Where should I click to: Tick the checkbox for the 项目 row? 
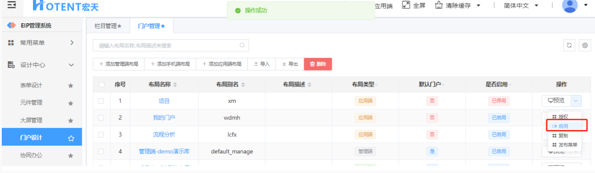click(x=101, y=101)
